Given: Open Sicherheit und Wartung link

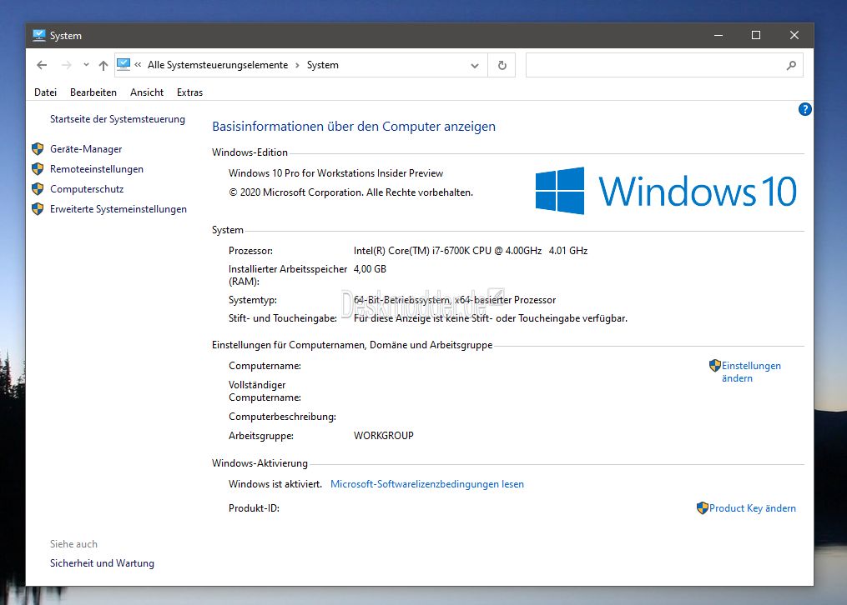Looking at the screenshot, I should (x=102, y=563).
